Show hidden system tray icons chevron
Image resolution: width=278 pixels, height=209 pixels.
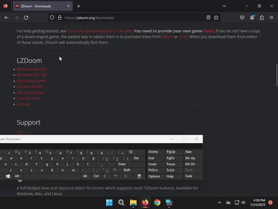pos(219,202)
